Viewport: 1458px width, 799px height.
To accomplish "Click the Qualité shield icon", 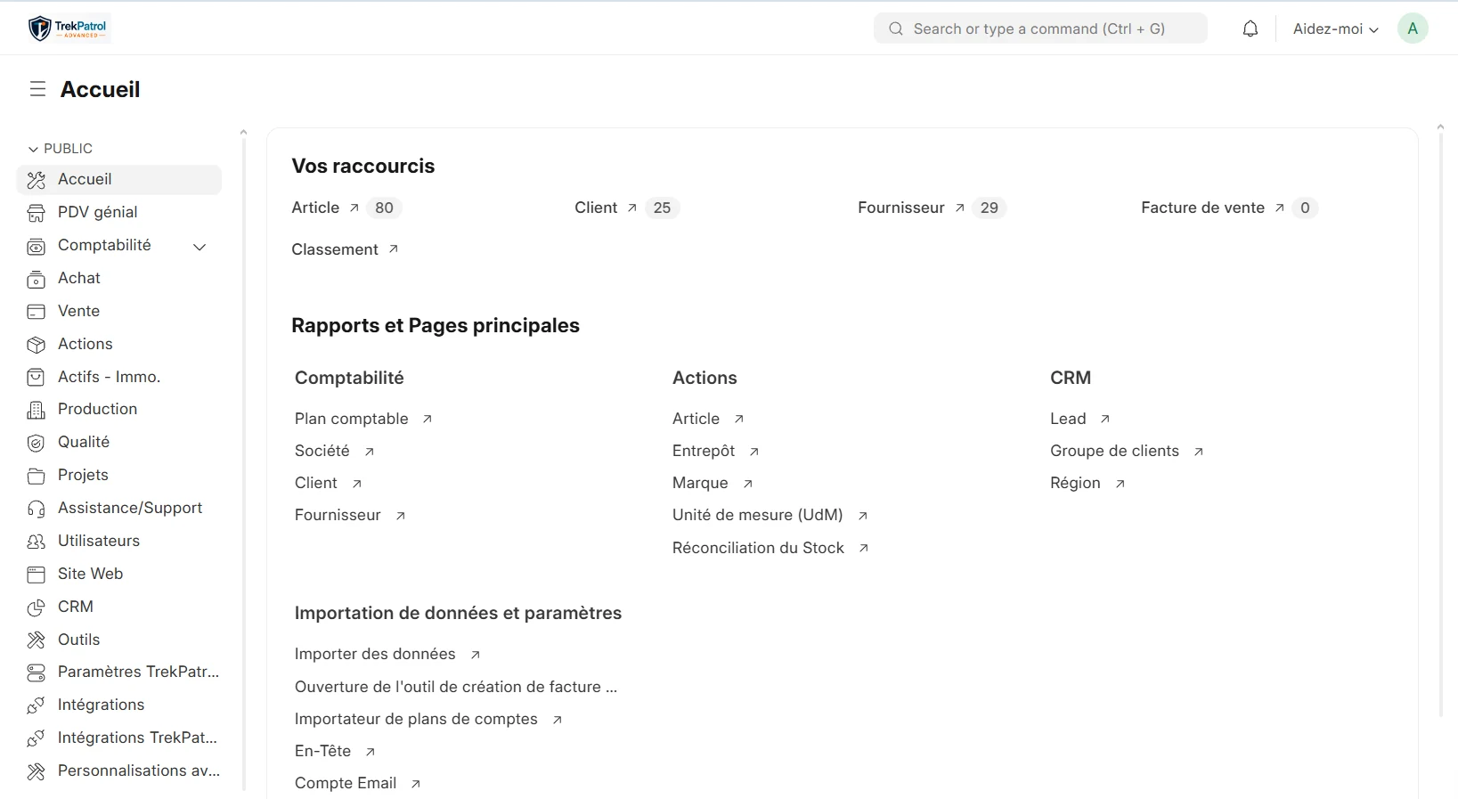I will [x=36, y=443].
